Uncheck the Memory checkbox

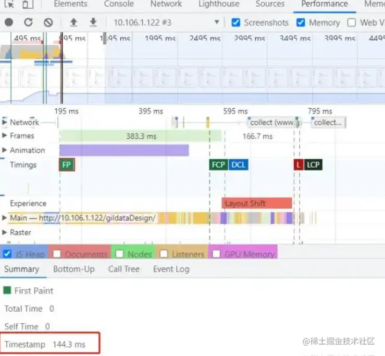pos(301,22)
